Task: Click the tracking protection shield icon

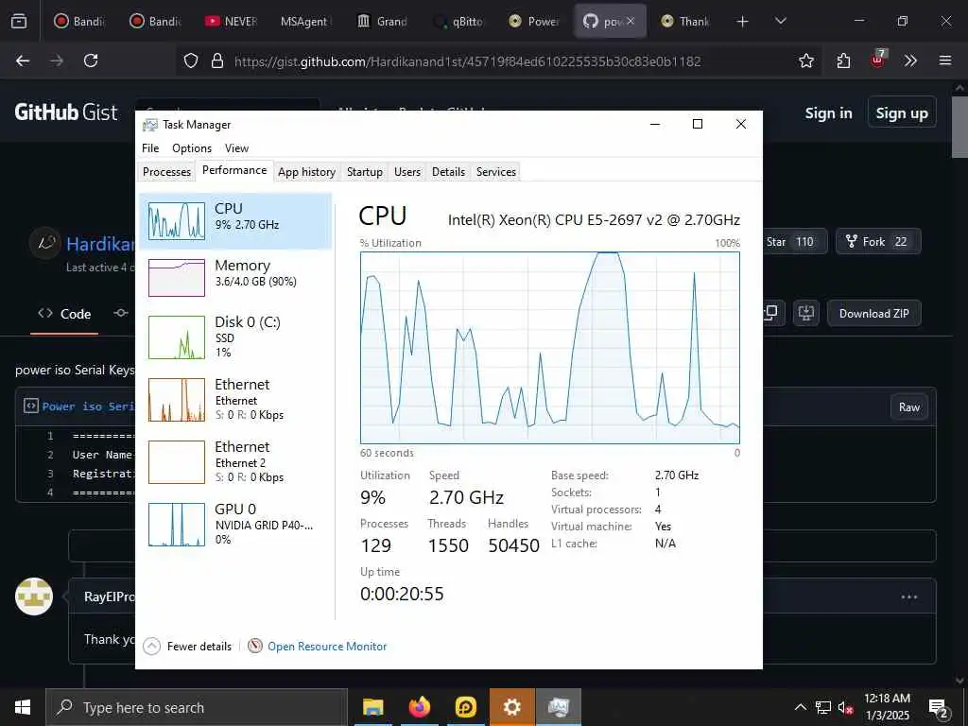Action: 191,60
